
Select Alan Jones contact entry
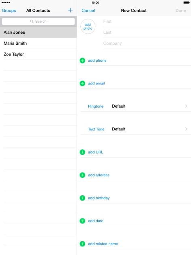[39, 32]
